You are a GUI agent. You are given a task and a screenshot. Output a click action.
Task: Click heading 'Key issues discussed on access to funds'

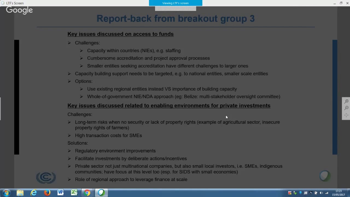[121, 34]
